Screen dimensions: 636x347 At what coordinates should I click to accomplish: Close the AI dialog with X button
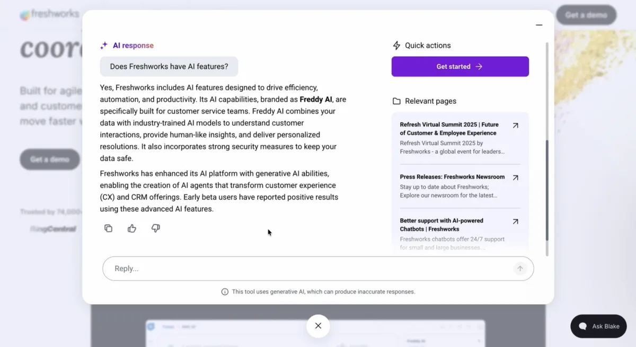[318, 326]
